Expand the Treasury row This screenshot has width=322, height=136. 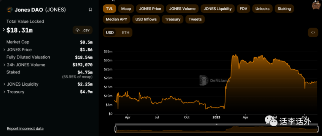(x=4, y=92)
